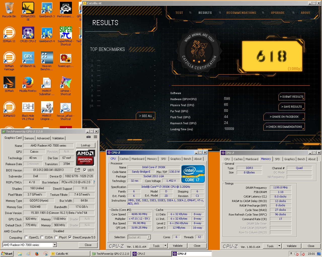Click the BIOS version share icon in GPU-Z
322x257 pixels.
tap(78, 170)
